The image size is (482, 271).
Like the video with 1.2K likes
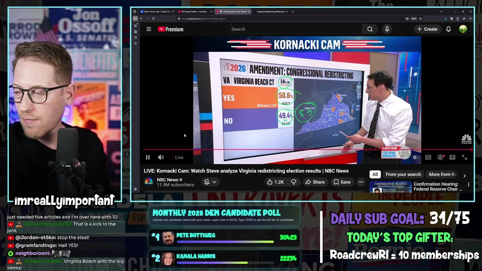pyautogui.click(x=275, y=182)
